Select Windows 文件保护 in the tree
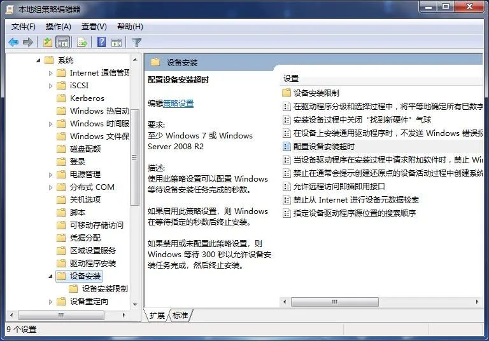The width and height of the screenshot is (489, 341). point(99,137)
